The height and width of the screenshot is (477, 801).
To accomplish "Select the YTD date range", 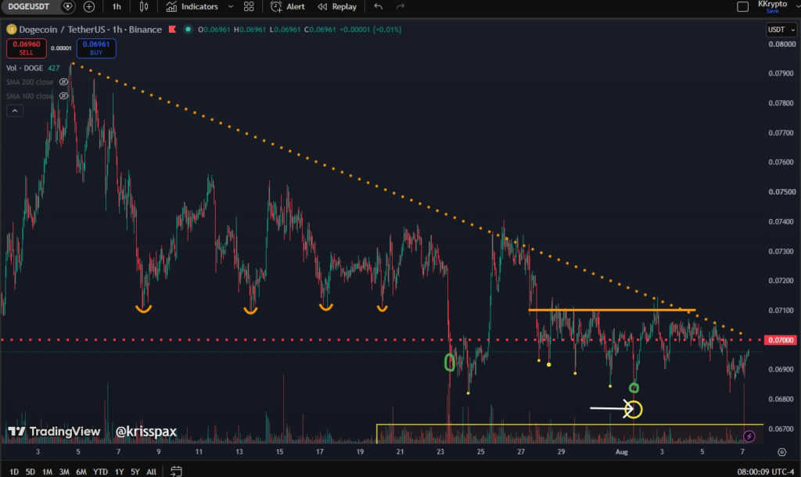I will [x=100, y=472].
